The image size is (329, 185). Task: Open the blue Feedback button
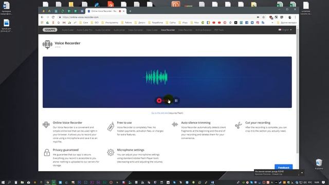pyautogui.click(x=283, y=168)
